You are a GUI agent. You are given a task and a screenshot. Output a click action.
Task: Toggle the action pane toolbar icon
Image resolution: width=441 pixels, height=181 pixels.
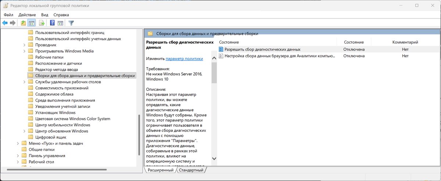[x=60, y=23]
